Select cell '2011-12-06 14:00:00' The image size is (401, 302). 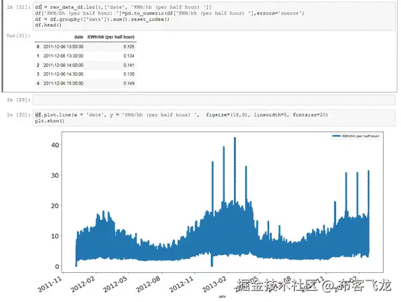coord(64,65)
